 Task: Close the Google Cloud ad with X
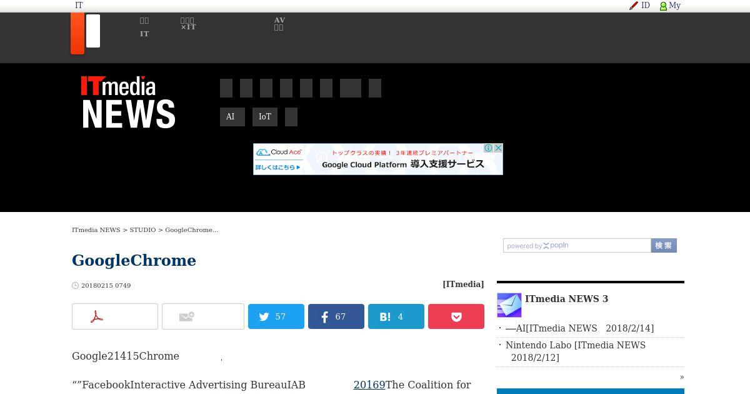coord(498,148)
